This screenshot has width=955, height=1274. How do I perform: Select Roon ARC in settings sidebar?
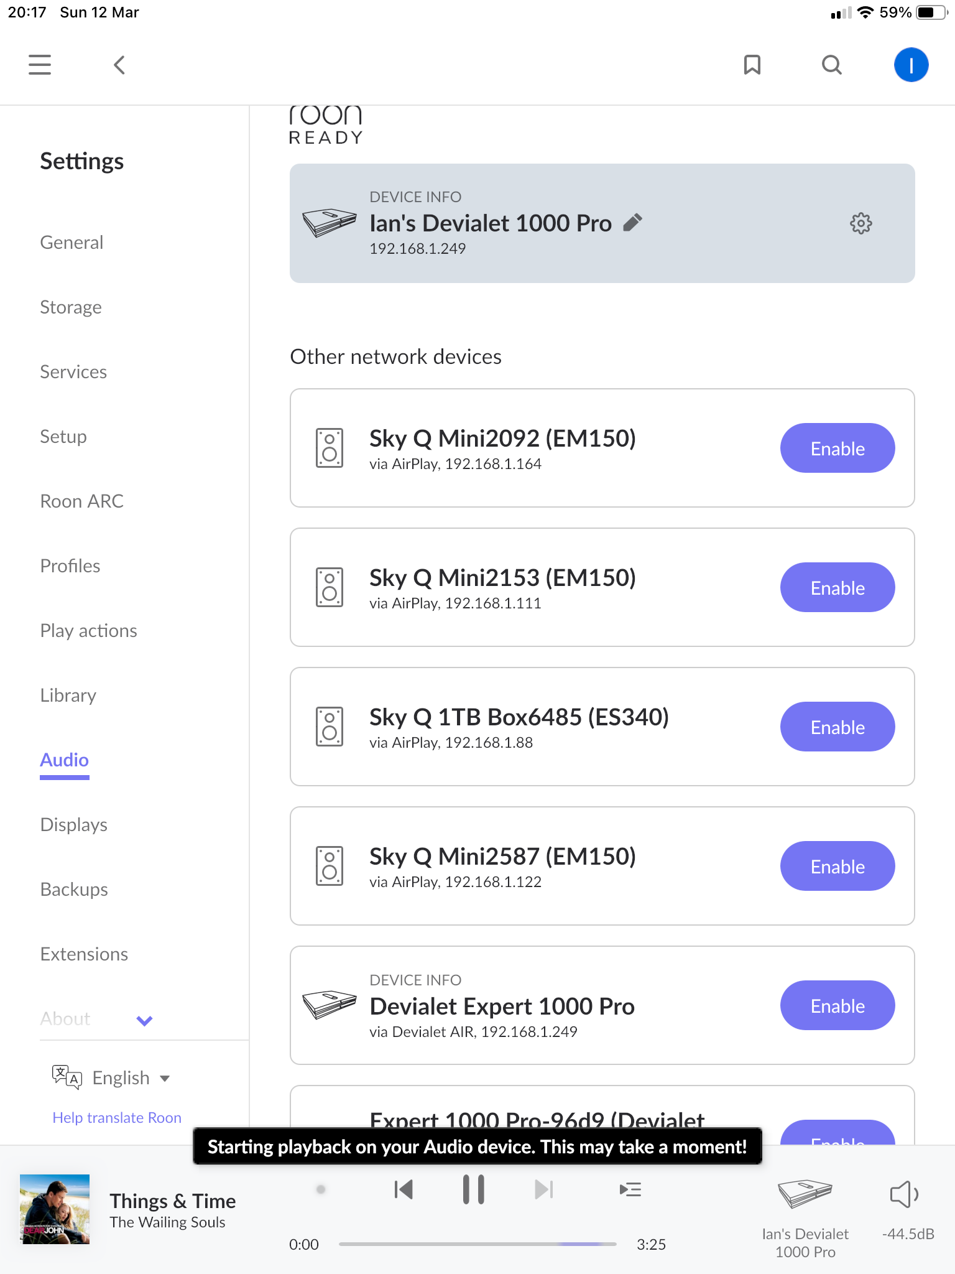81,501
